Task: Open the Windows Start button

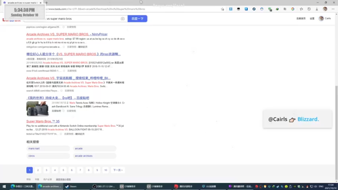Action: [4, 186]
